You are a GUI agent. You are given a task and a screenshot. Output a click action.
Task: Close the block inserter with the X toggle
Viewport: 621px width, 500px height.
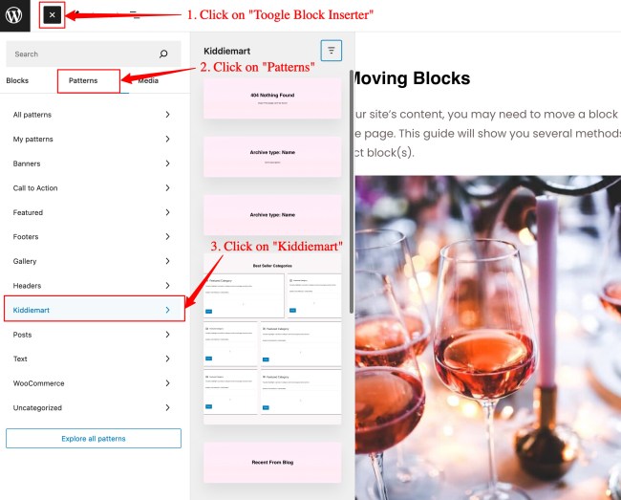click(x=52, y=15)
